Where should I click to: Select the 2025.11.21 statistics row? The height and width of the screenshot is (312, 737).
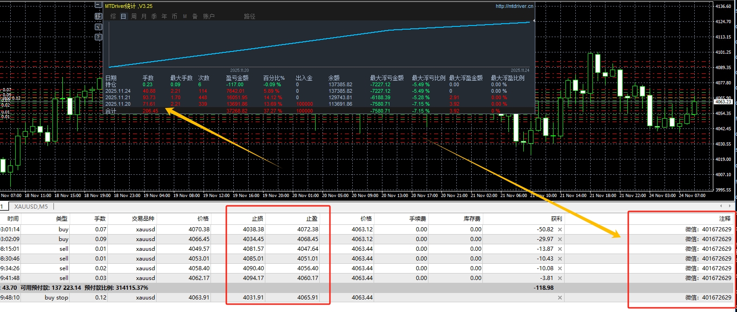(118, 97)
